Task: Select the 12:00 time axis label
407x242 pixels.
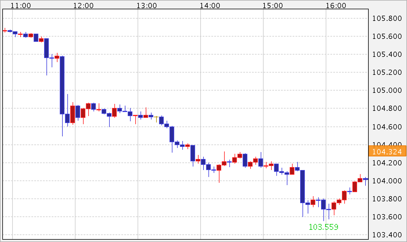Action: pos(84,5)
